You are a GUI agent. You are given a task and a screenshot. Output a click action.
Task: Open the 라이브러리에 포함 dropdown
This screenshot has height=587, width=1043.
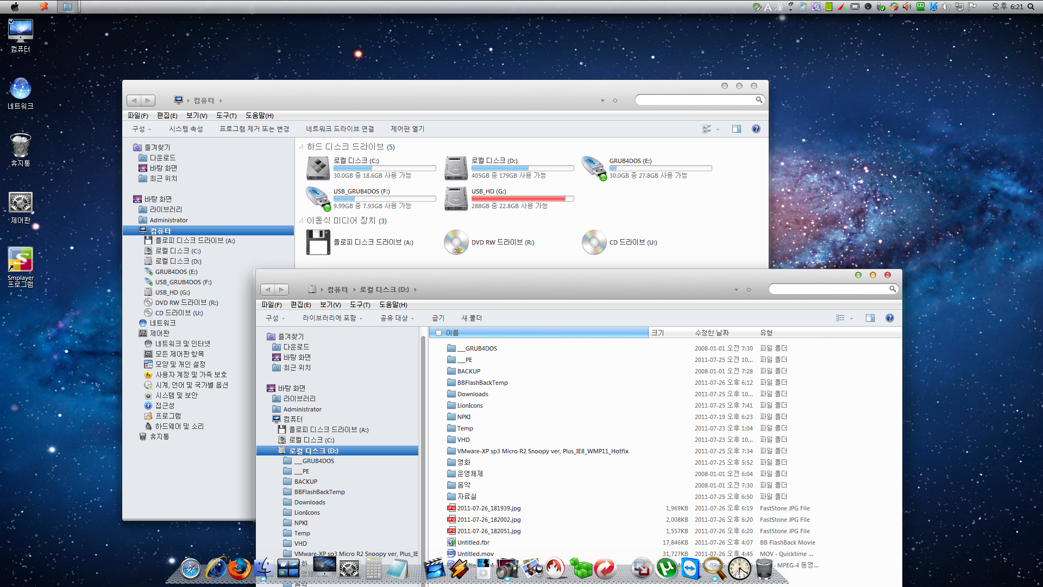(x=332, y=318)
